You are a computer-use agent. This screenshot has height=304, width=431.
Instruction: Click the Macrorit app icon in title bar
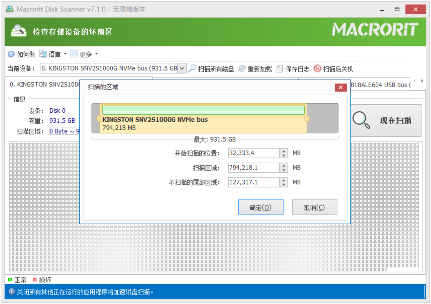10,9
